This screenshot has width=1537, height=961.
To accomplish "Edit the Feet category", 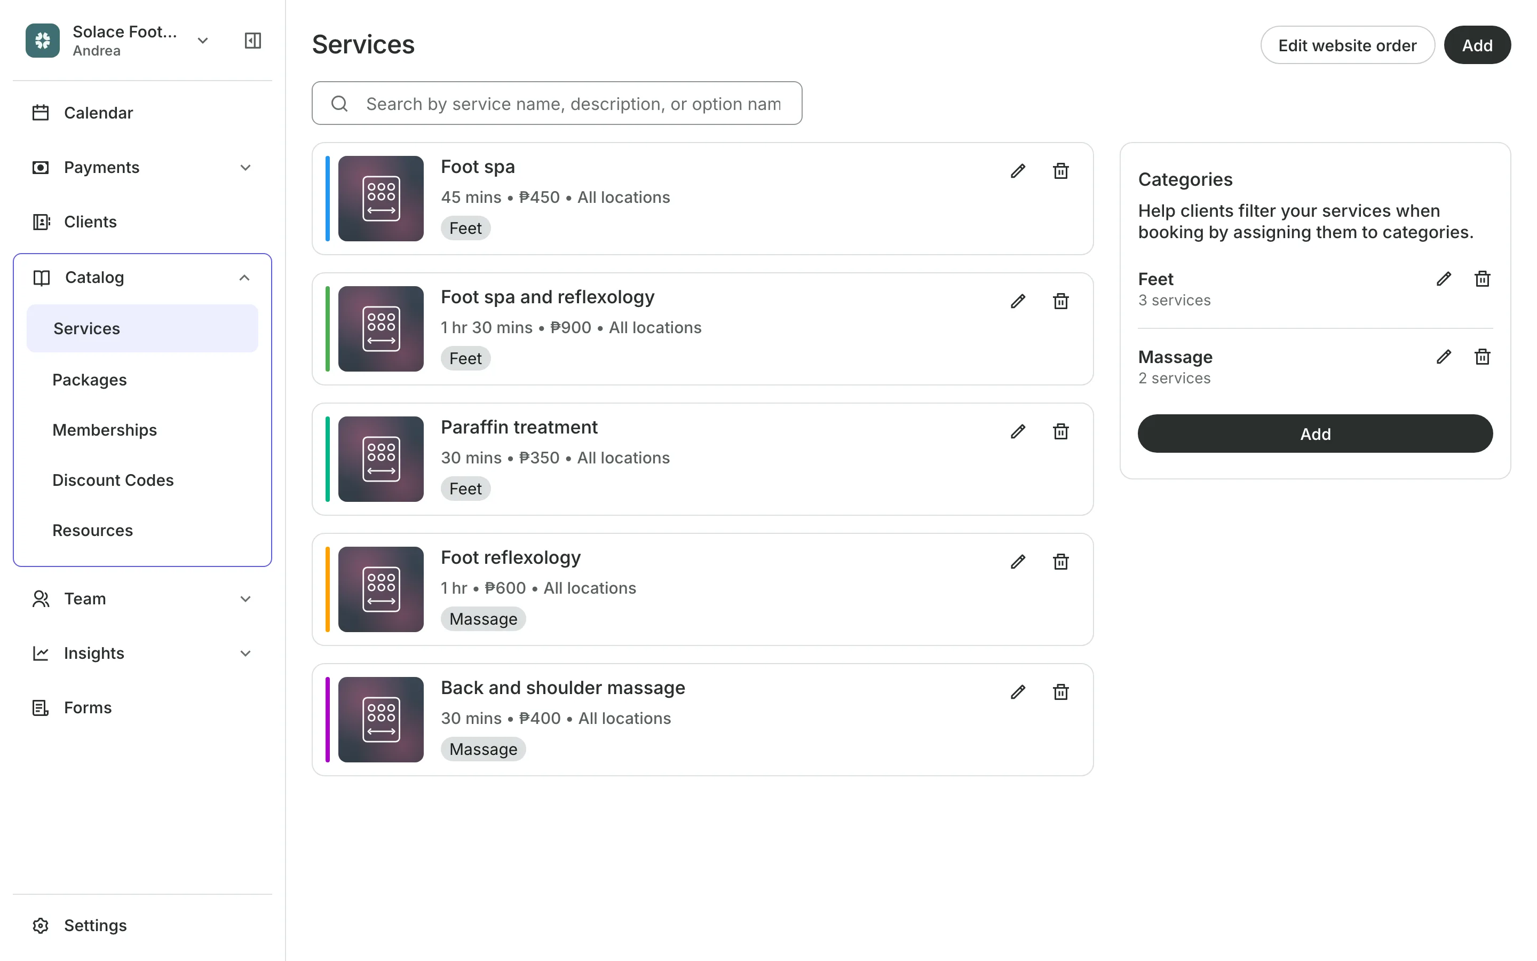I will [1443, 279].
